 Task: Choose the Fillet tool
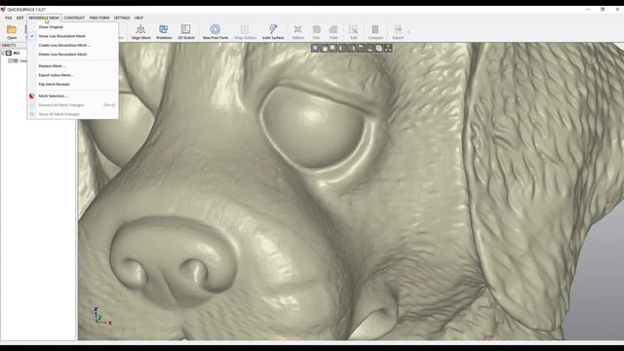(x=333, y=32)
